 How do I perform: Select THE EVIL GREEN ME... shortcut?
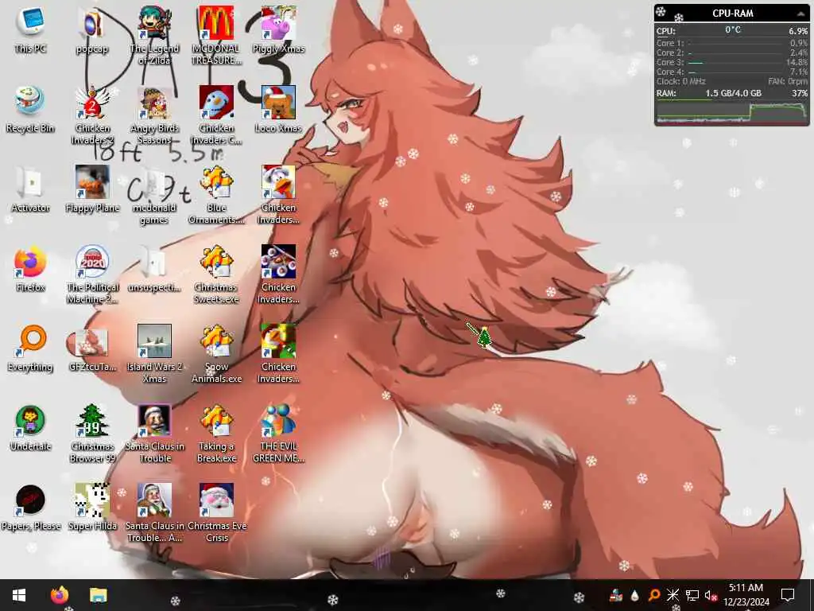[x=278, y=434]
